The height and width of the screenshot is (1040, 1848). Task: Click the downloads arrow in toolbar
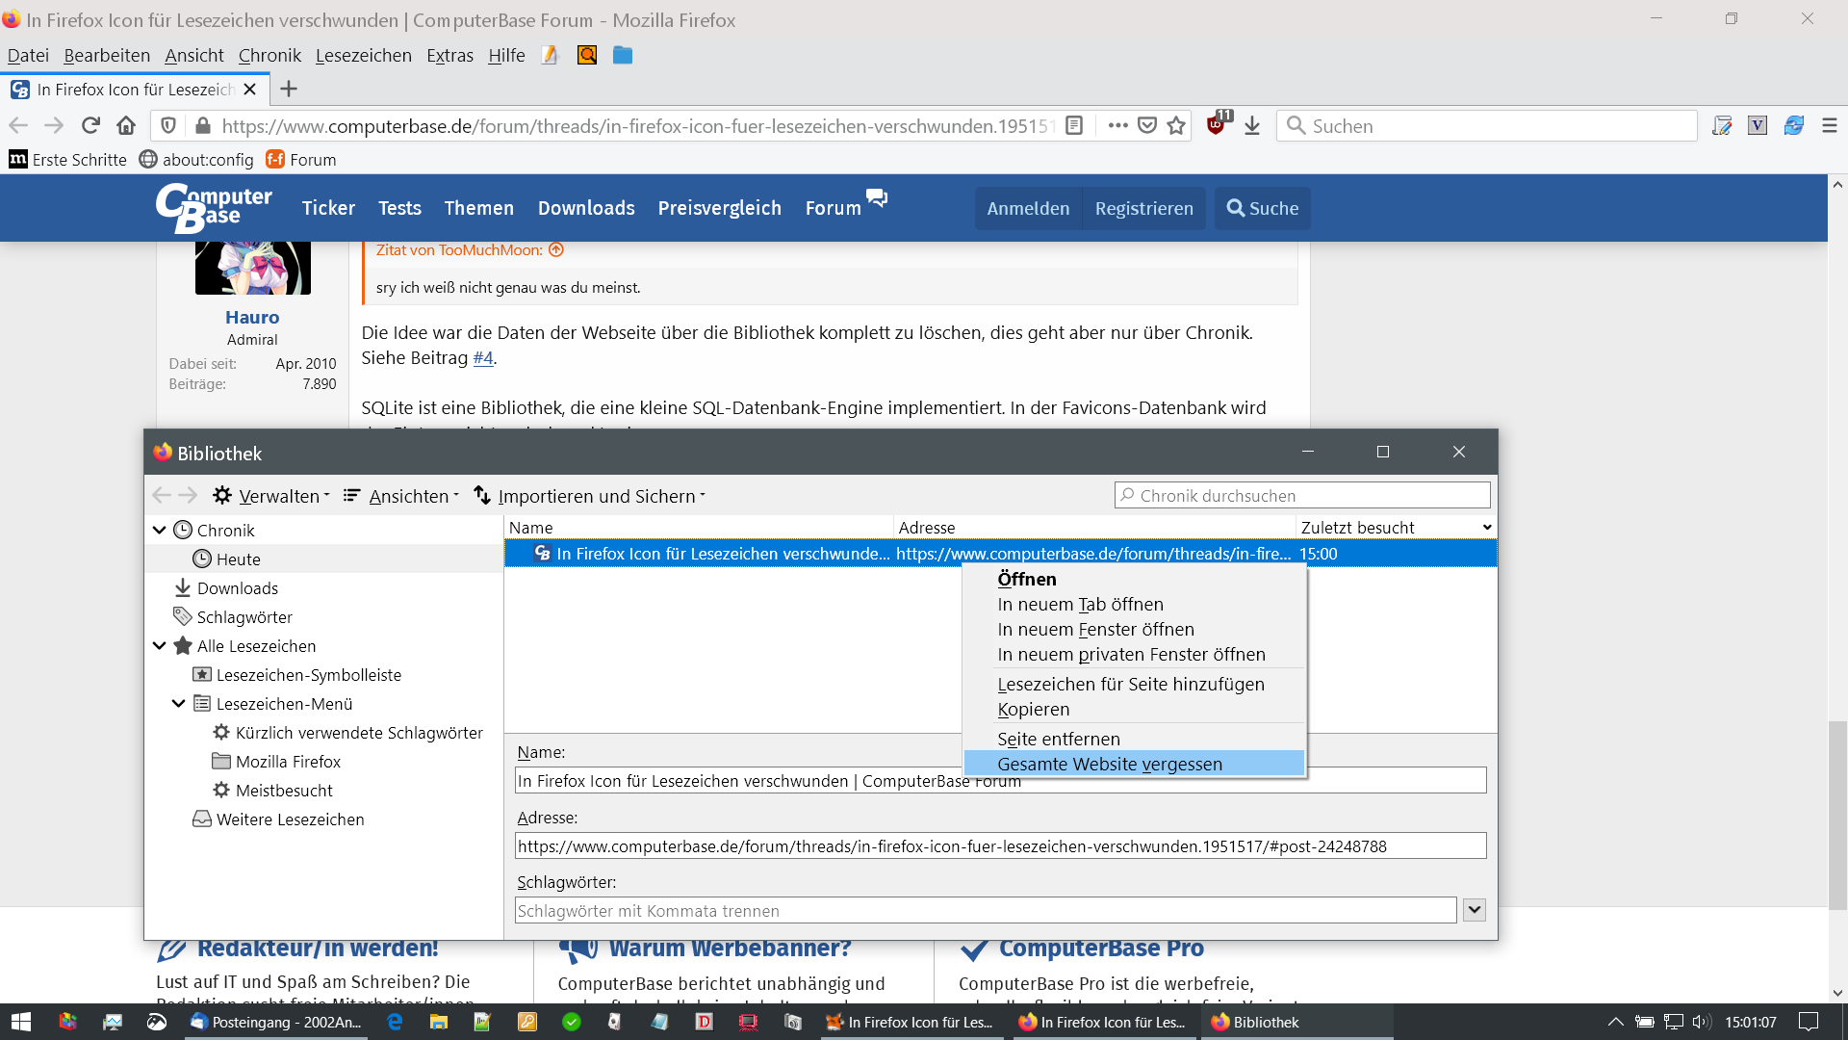click(x=1252, y=125)
